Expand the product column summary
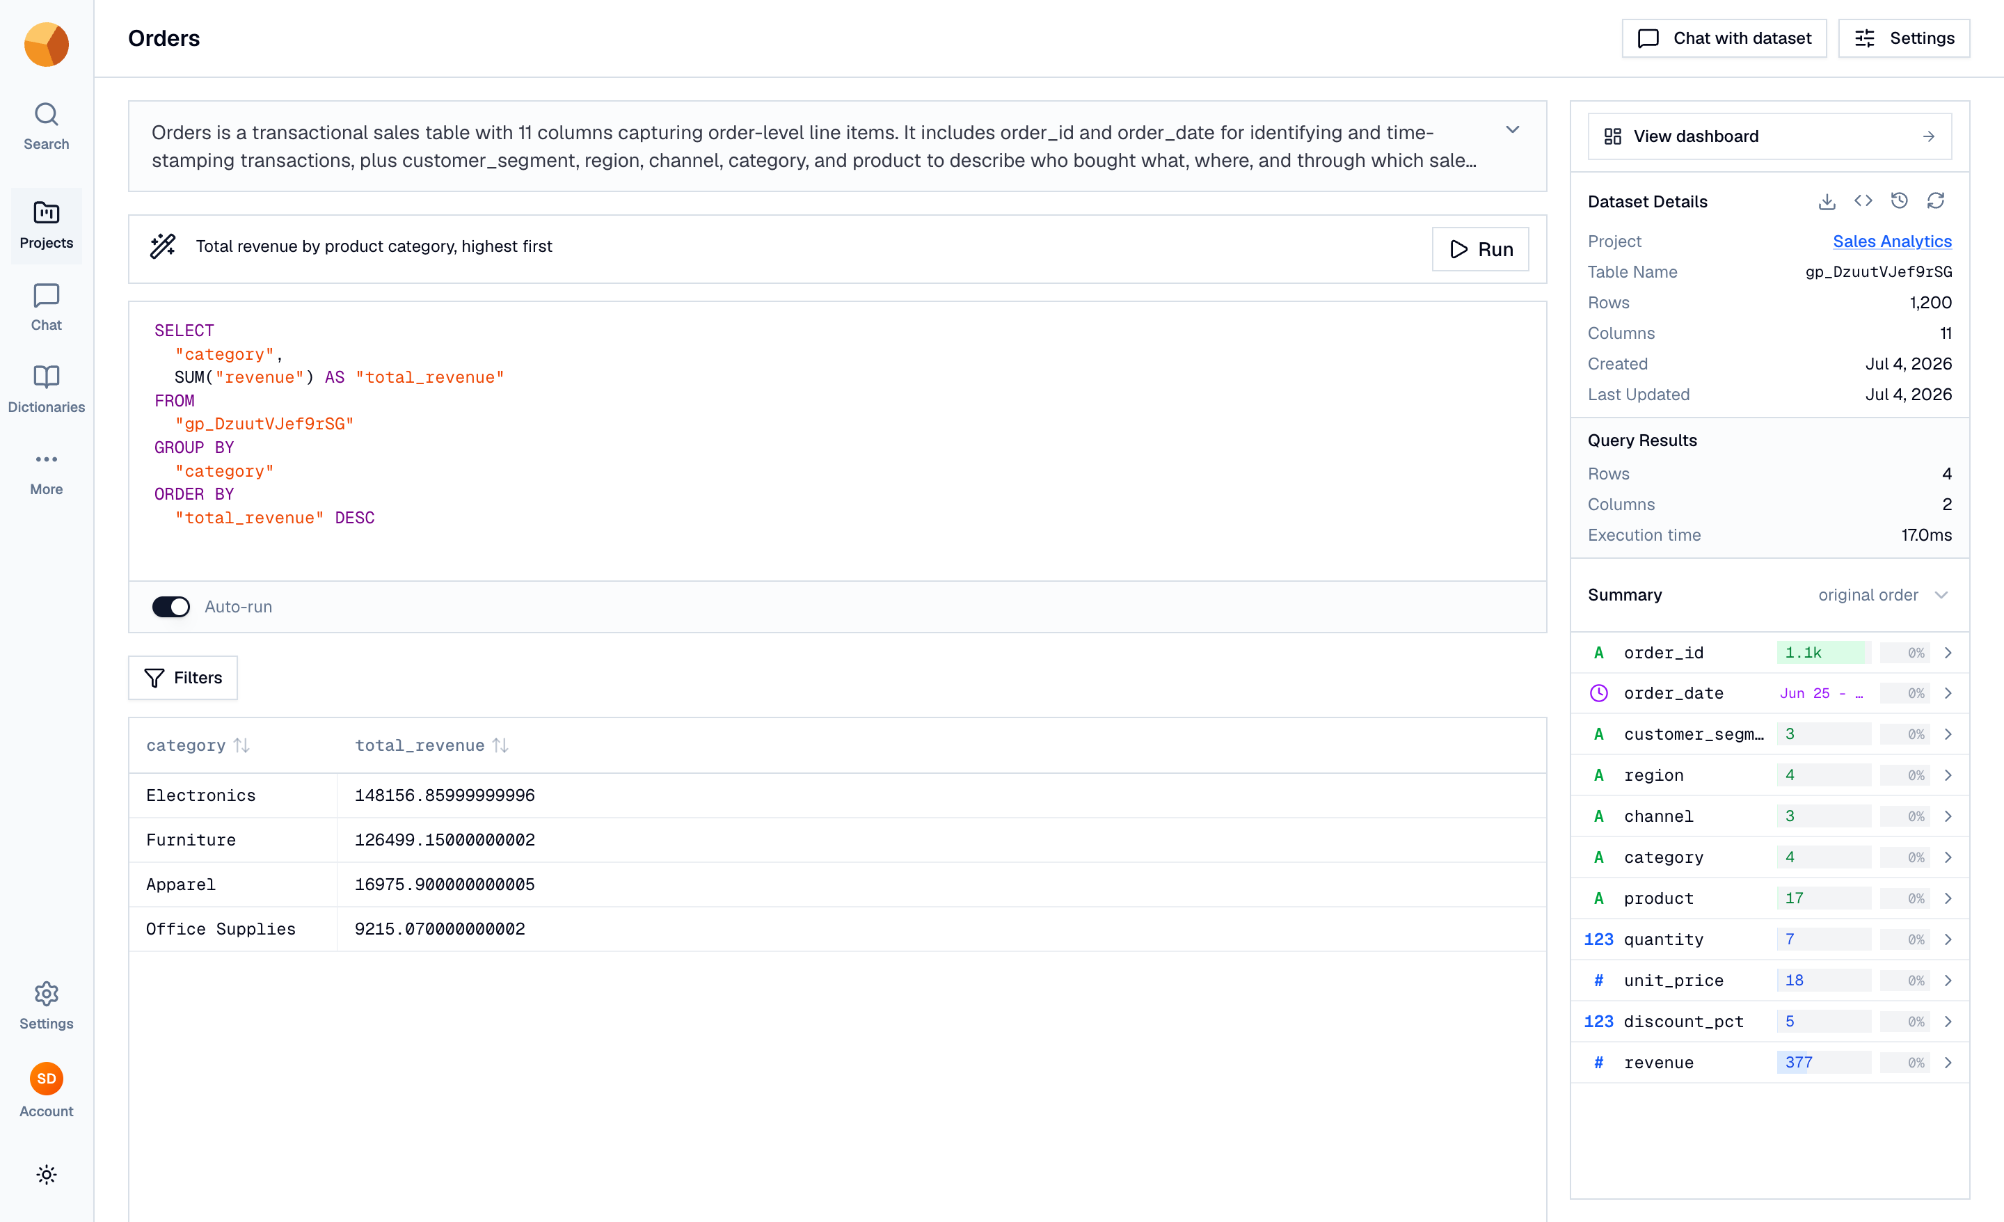 click(x=1948, y=898)
